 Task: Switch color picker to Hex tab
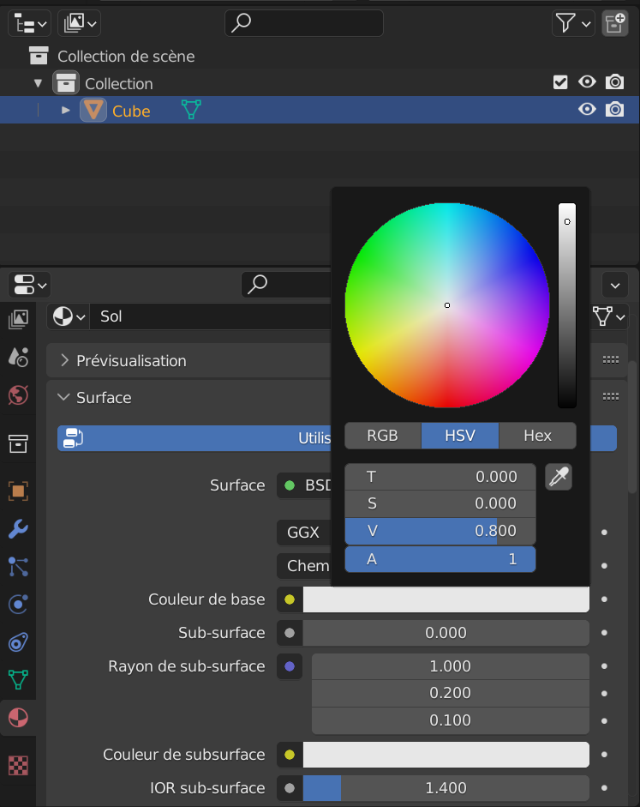pyautogui.click(x=537, y=436)
